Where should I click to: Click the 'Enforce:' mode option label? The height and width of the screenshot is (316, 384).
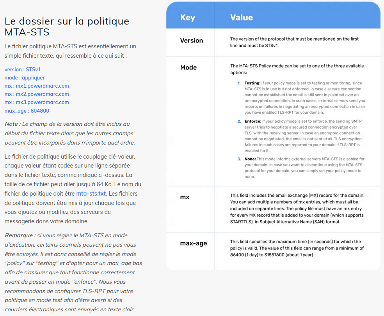click(x=252, y=121)
